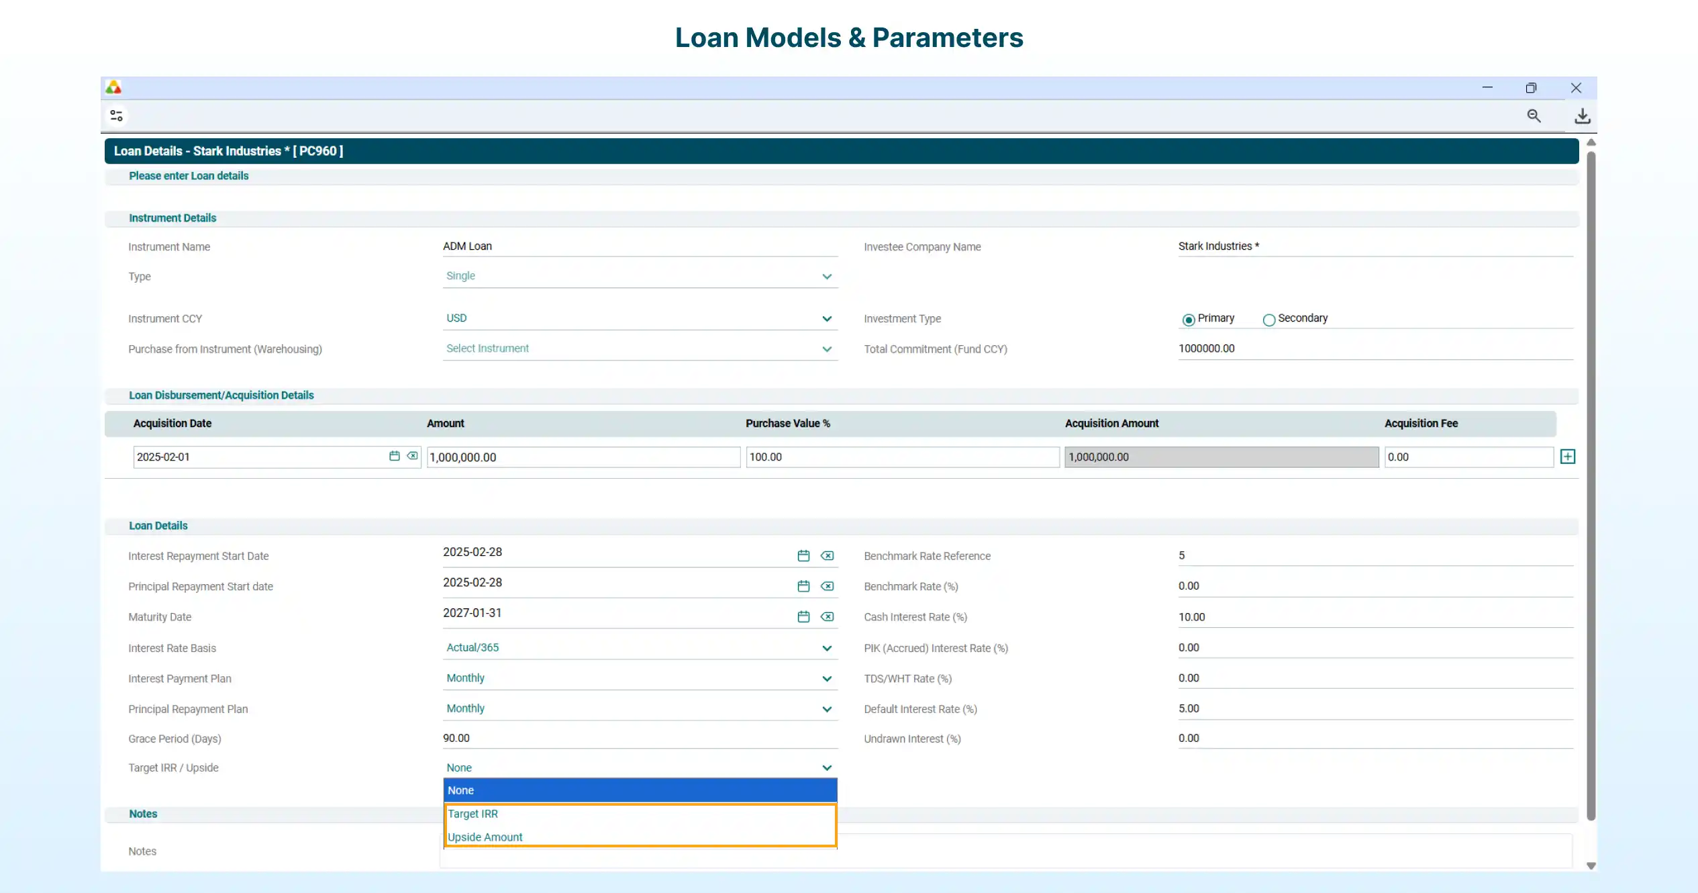
Task: Click the vertical scrollbar thumb
Action: 1591,485
